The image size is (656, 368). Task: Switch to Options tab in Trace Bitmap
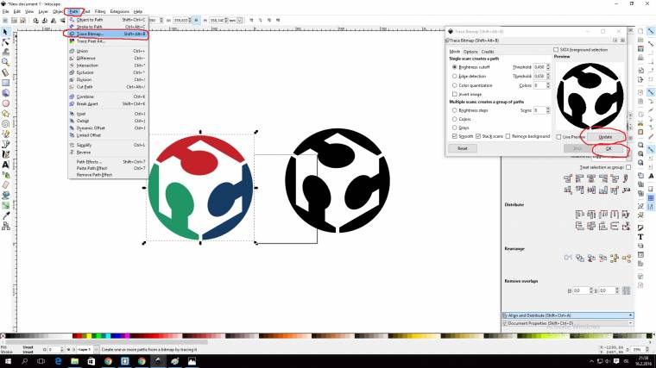tap(470, 52)
